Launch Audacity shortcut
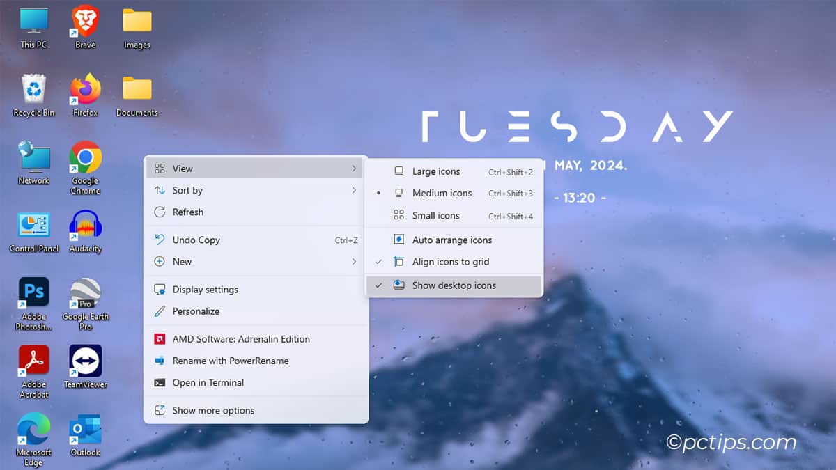Screen dimensions: 836x470 coord(85,231)
